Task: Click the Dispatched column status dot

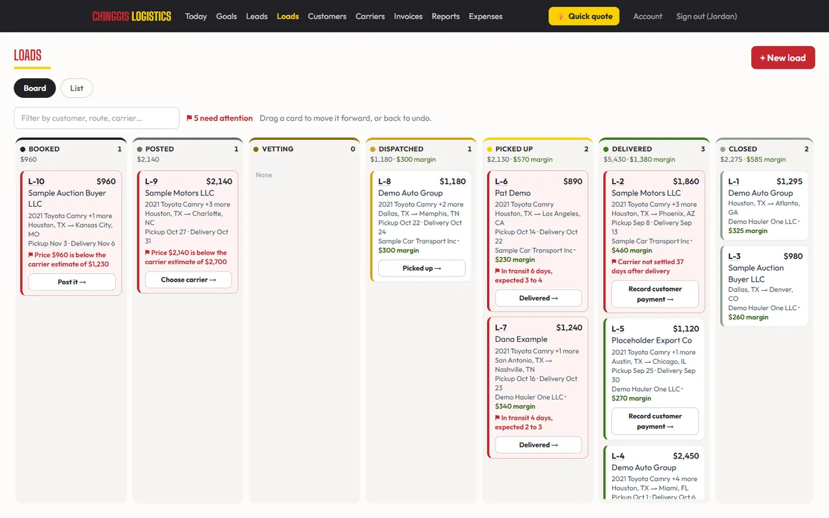Action: [x=373, y=150]
